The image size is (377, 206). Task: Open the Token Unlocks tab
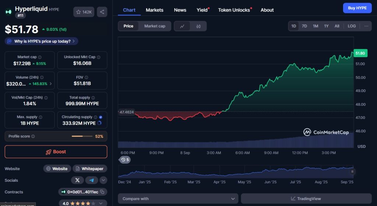pos(234,10)
